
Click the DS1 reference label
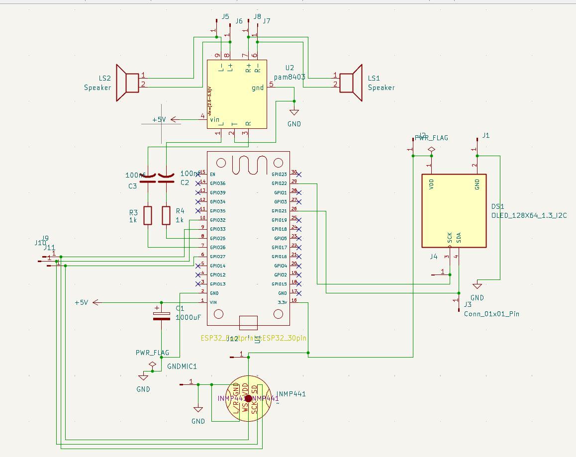[498, 206]
